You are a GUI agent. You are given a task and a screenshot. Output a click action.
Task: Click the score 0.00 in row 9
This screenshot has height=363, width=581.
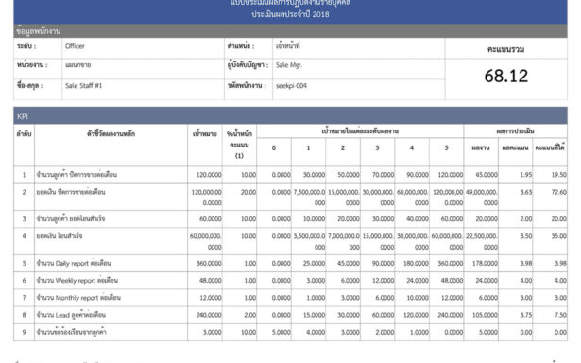coord(560,332)
